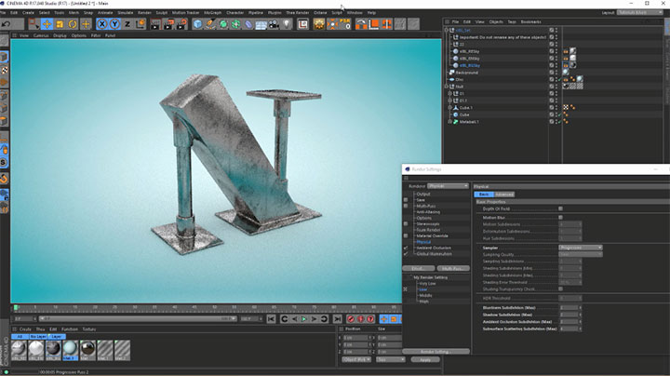Enable Save checkbox in Render Settings
The image size is (670, 376).
click(x=406, y=200)
